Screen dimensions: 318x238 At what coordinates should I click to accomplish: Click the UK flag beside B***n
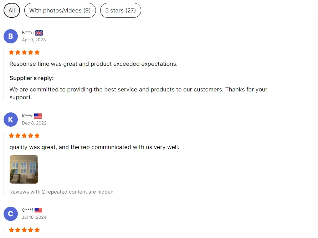point(39,33)
